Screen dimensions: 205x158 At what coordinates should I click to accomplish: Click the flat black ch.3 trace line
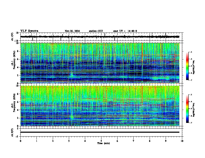point(100,132)
